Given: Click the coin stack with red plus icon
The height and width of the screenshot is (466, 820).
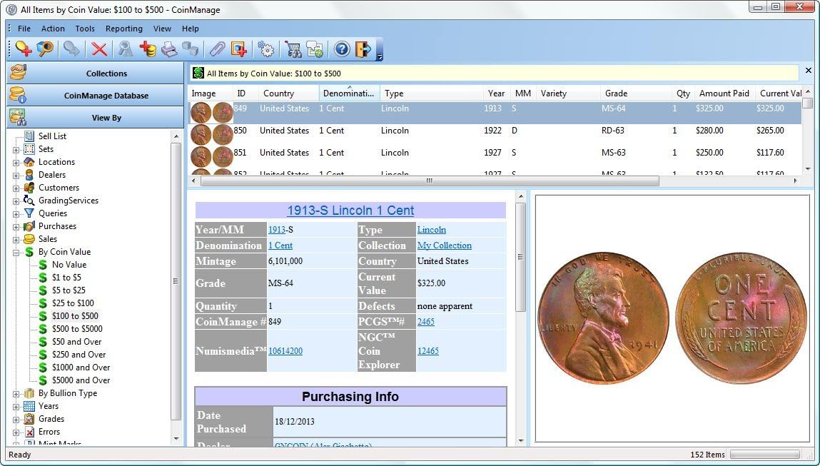Looking at the screenshot, I should tap(148, 49).
